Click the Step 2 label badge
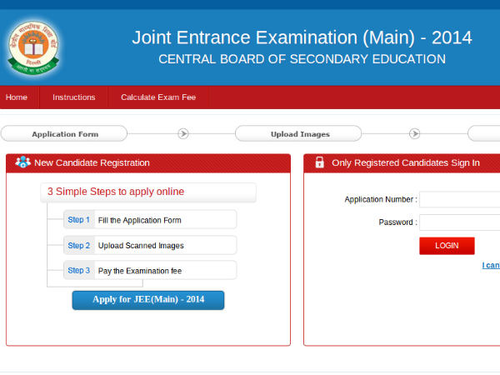Screen dimensions: 500x375 click(x=78, y=245)
